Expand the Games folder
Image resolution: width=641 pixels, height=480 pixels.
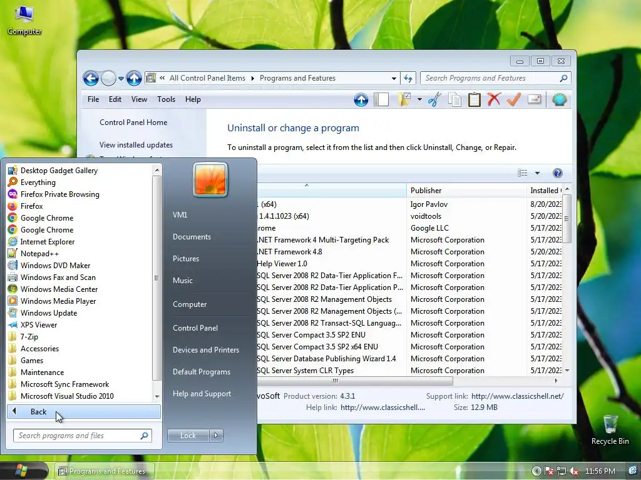pos(32,361)
